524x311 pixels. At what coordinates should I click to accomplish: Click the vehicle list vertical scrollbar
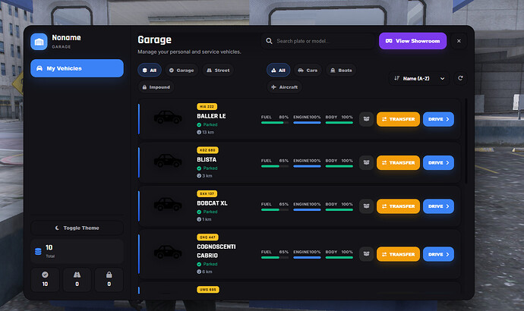(x=466, y=140)
